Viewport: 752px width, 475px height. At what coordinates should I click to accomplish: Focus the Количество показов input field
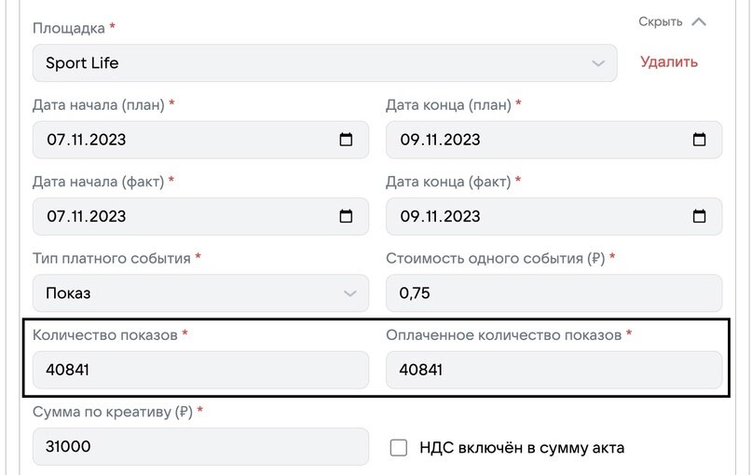pyautogui.click(x=200, y=370)
